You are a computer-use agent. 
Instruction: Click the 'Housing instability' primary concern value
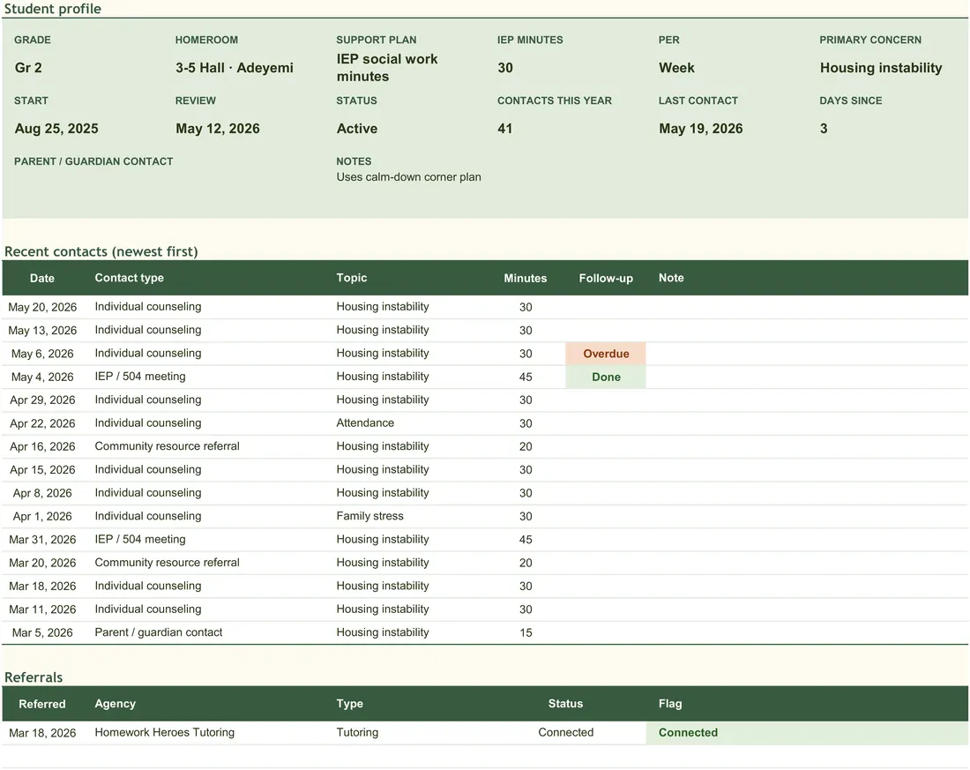pos(881,67)
